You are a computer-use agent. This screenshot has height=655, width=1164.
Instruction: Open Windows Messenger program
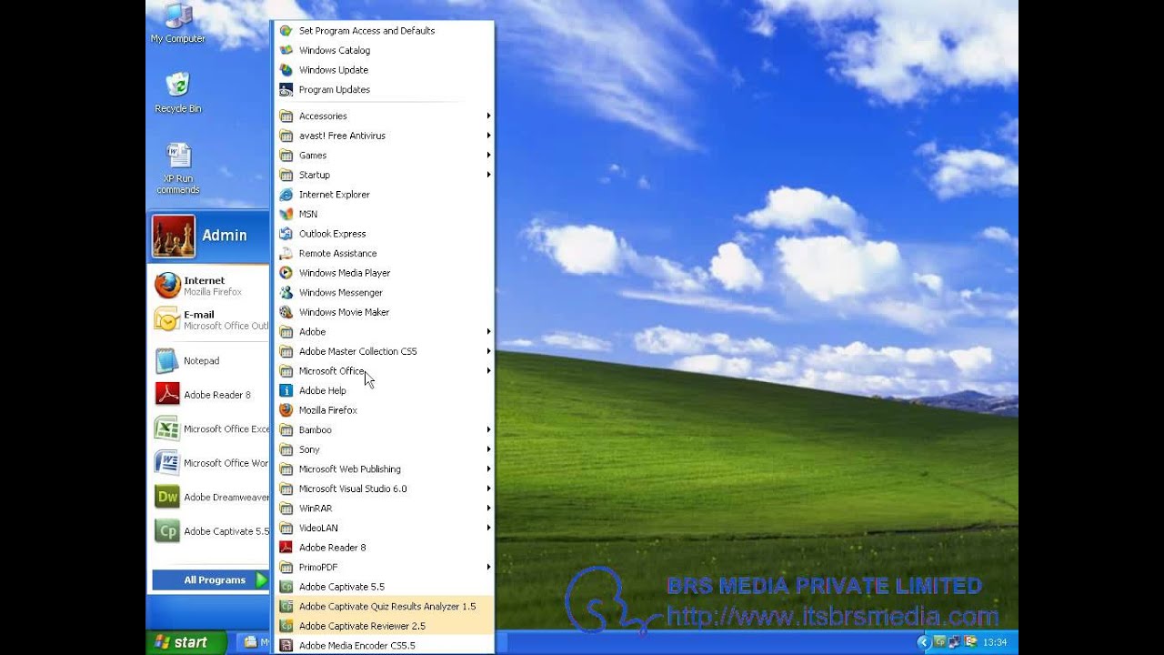point(384,292)
